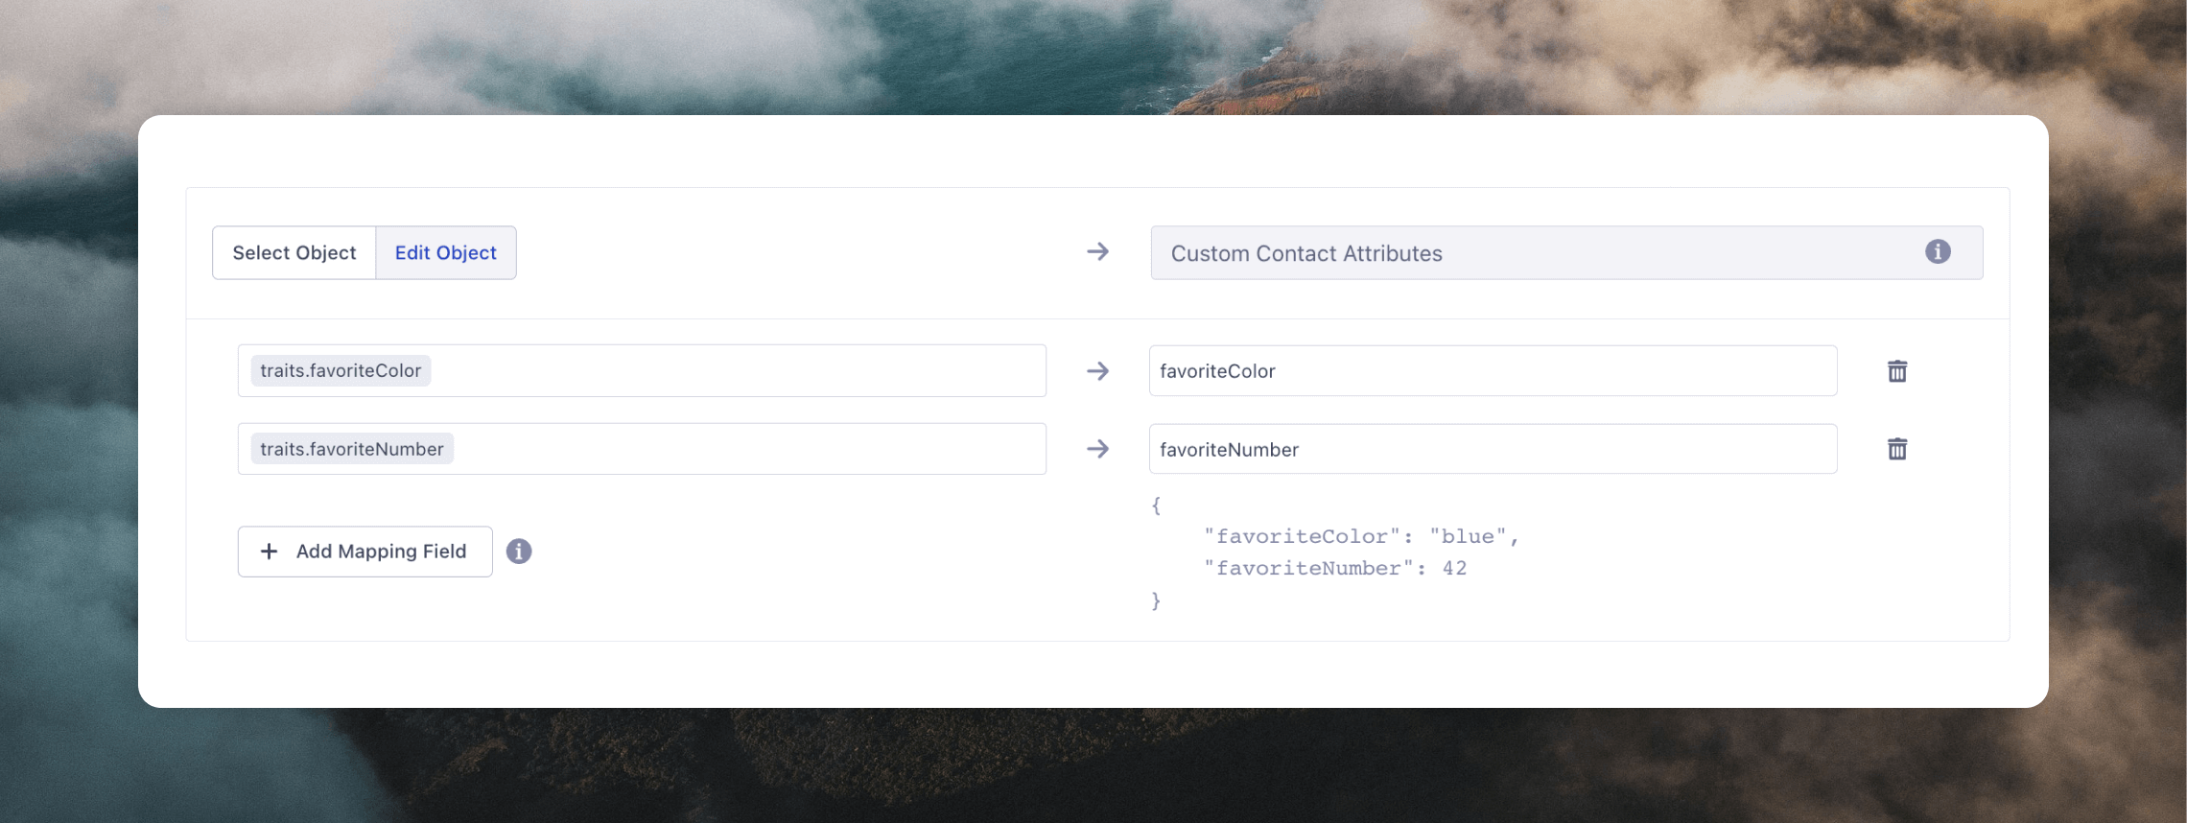Open info icon in Custom Contact Attributes
Viewport: 2187px width, 823px height.
tap(1937, 252)
